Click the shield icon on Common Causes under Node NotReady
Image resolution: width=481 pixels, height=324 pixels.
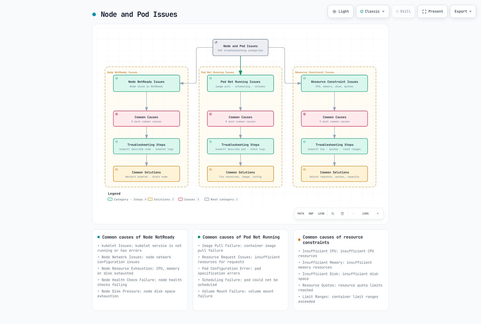click(117, 114)
